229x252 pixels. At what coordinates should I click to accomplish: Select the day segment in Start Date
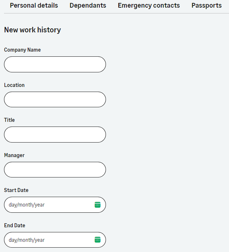pyautogui.click(x=13, y=205)
